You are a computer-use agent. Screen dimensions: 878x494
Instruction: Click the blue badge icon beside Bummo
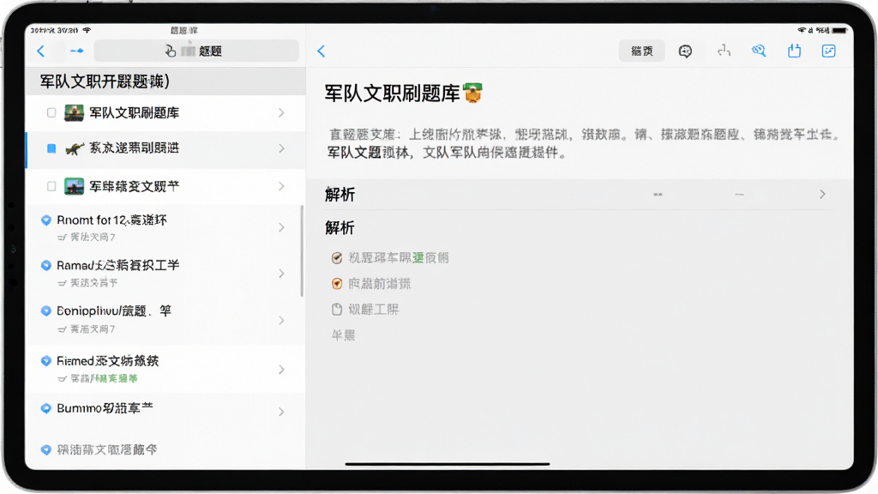46,408
